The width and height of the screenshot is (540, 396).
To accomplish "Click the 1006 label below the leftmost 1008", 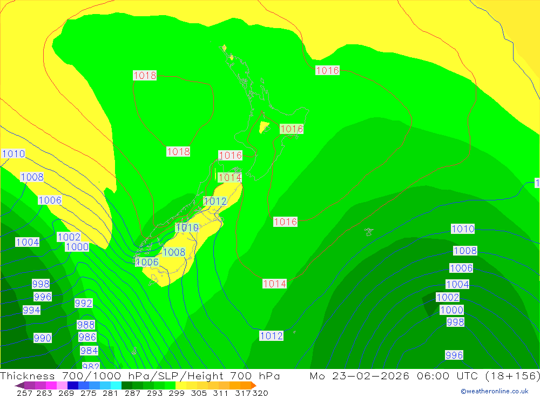I will point(50,200).
